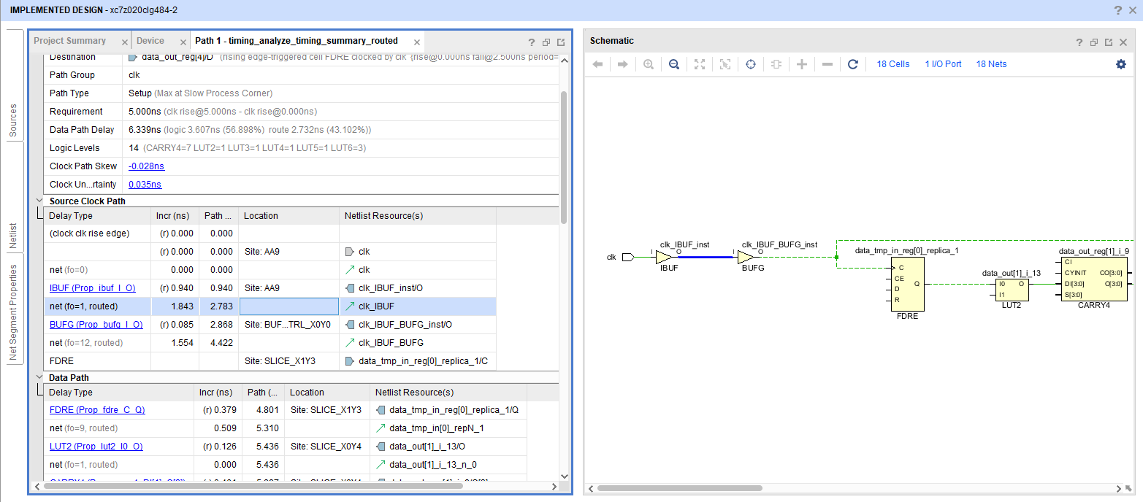The height and width of the screenshot is (502, 1143).
Task: Zoom to fit the selected schematic objects
Action: [725, 64]
